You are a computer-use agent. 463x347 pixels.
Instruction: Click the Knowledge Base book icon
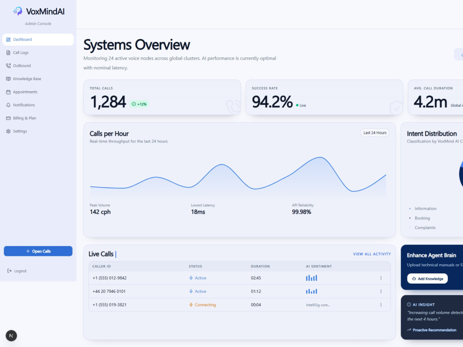[x=8, y=79]
